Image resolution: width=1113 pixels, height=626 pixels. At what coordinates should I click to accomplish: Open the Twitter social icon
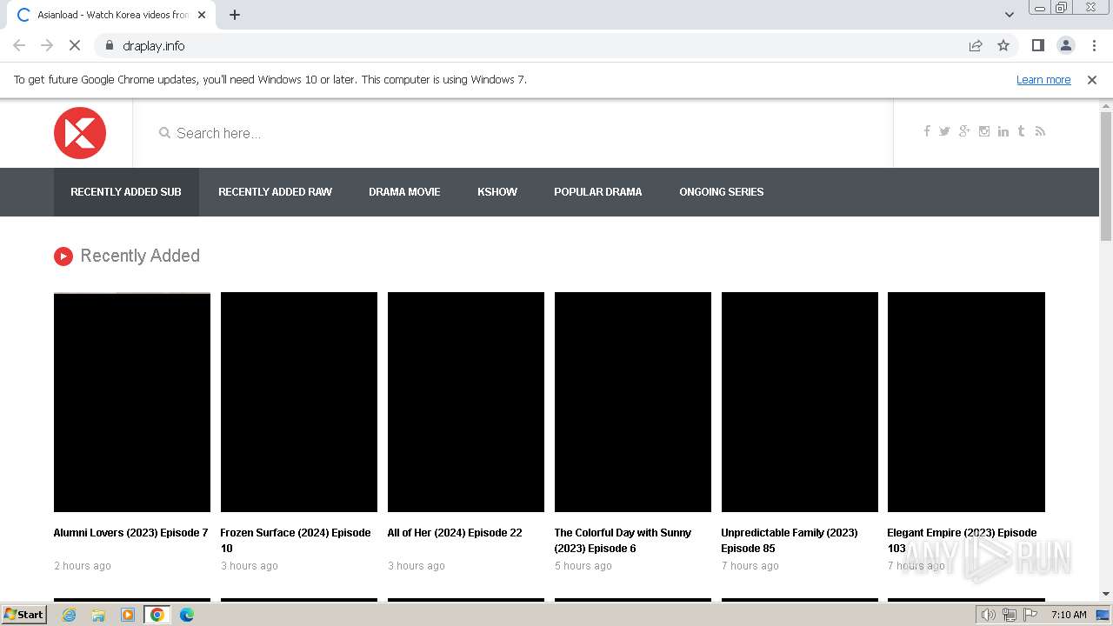[x=944, y=131]
